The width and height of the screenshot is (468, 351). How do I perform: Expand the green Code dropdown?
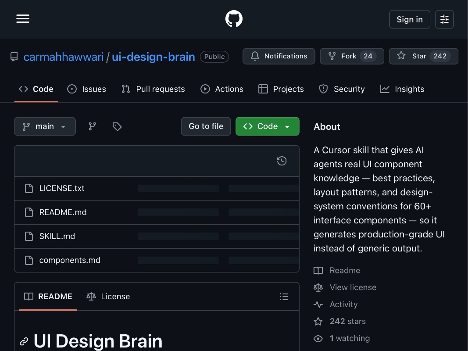point(268,126)
